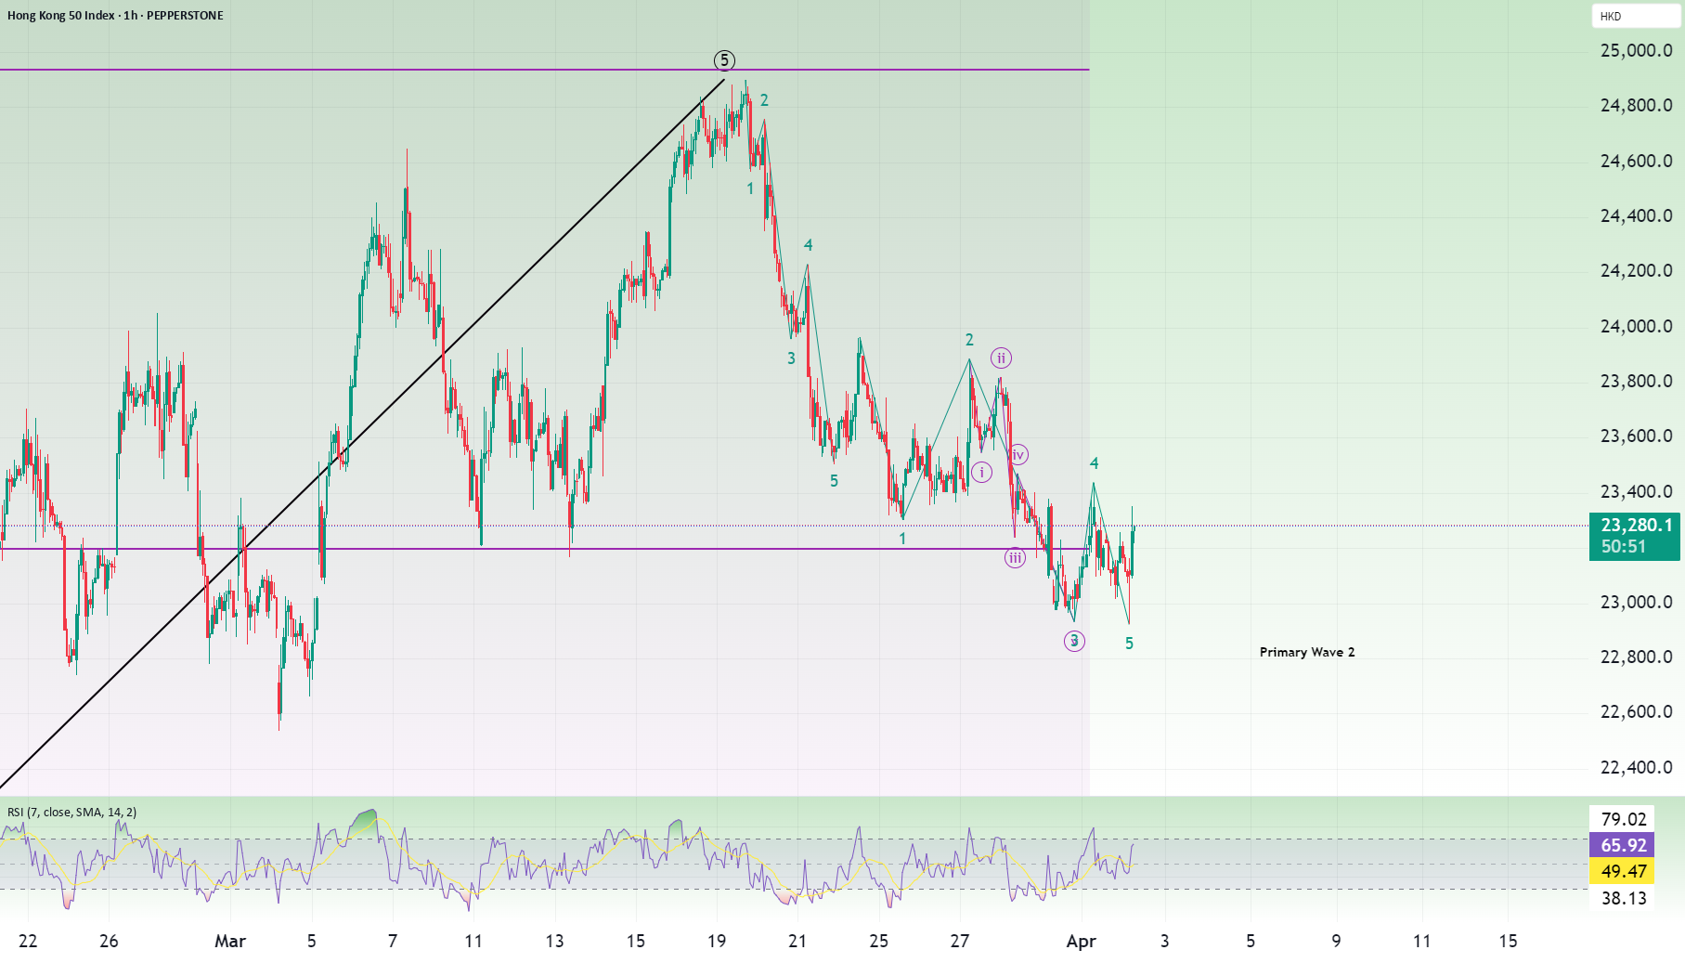The image size is (1685, 963).
Task: Select the Apr label on the time axis
Action: tap(1081, 941)
